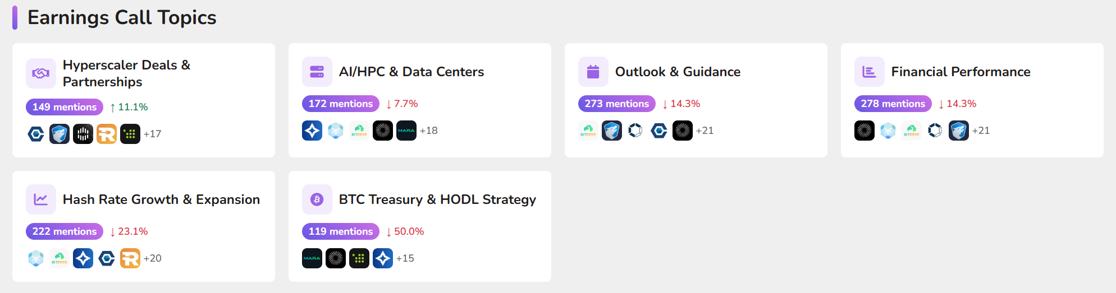Show the +15 more companies in BTC Treasury

click(x=405, y=258)
